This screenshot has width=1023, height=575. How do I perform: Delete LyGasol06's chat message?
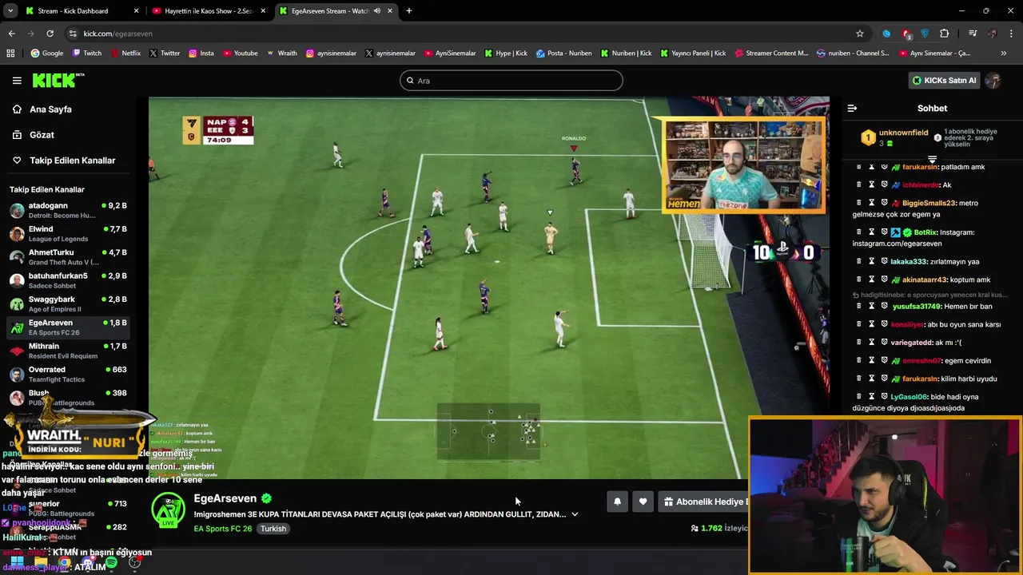coord(859,396)
